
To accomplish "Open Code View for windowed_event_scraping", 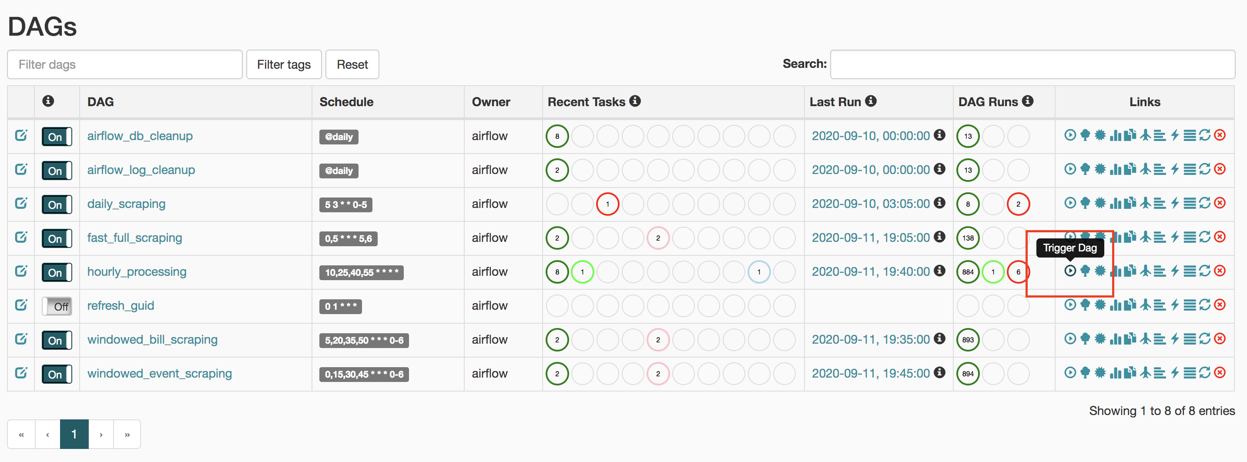I will 1174,372.
